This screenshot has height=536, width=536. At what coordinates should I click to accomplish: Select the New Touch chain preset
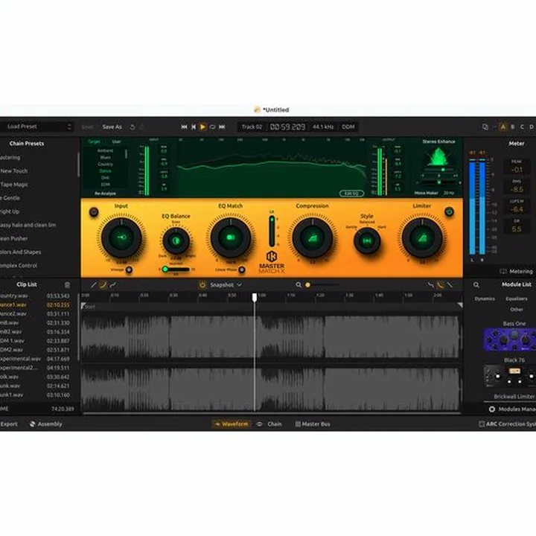(x=14, y=171)
